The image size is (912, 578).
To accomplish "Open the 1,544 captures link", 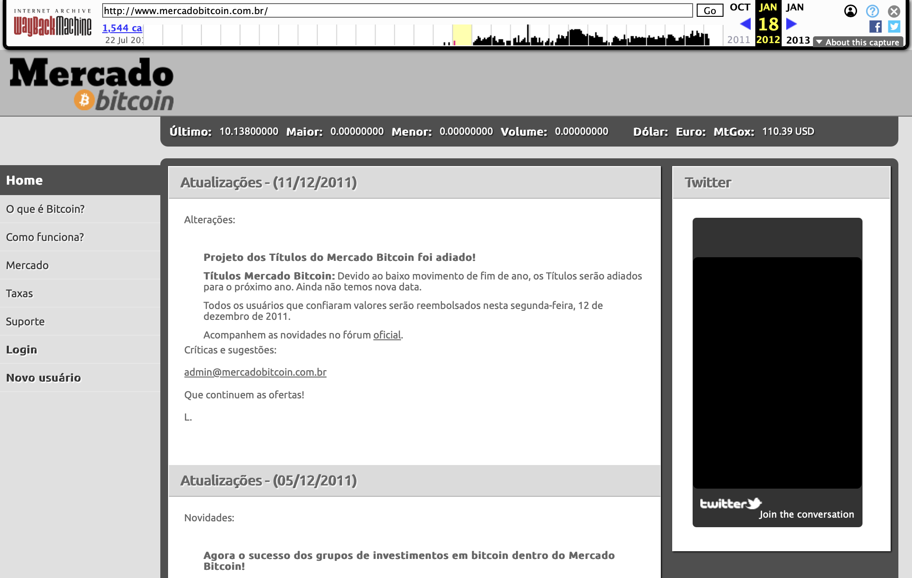I will point(122,28).
